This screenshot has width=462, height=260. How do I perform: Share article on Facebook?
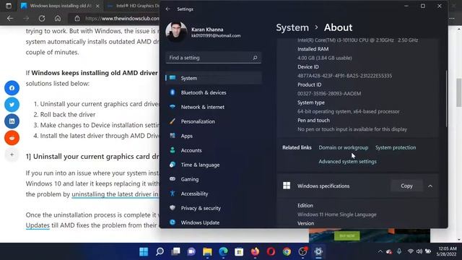tap(12, 88)
